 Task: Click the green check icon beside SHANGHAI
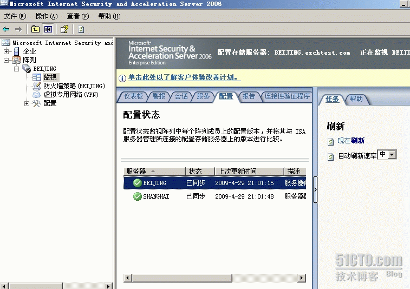[x=137, y=196]
